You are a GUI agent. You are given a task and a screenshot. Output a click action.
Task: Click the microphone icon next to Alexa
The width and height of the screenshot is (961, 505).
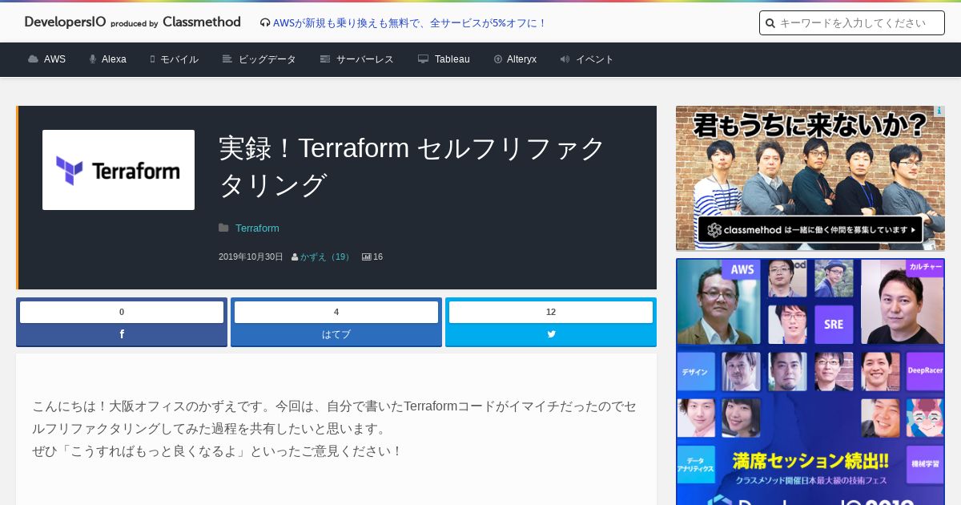click(x=93, y=59)
